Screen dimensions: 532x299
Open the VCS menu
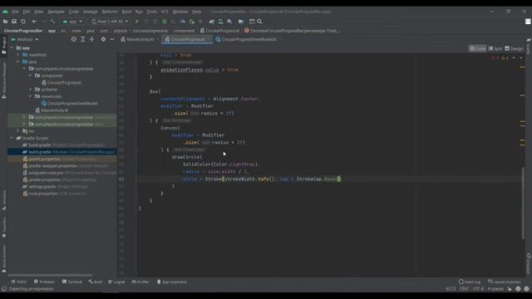[x=165, y=12]
